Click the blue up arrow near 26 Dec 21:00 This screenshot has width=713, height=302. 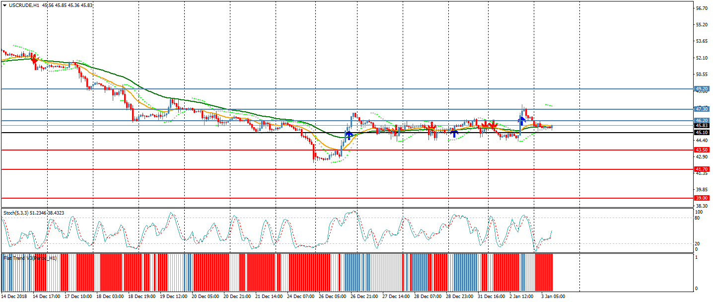tap(349, 134)
